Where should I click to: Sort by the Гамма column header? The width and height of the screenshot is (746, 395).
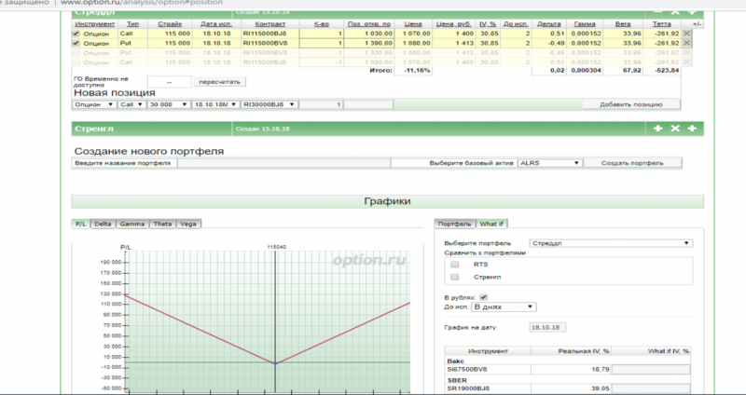[x=585, y=24]
